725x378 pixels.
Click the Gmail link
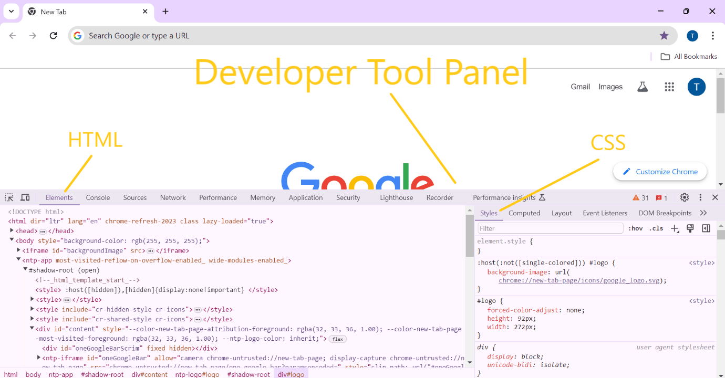click(581, 87)
